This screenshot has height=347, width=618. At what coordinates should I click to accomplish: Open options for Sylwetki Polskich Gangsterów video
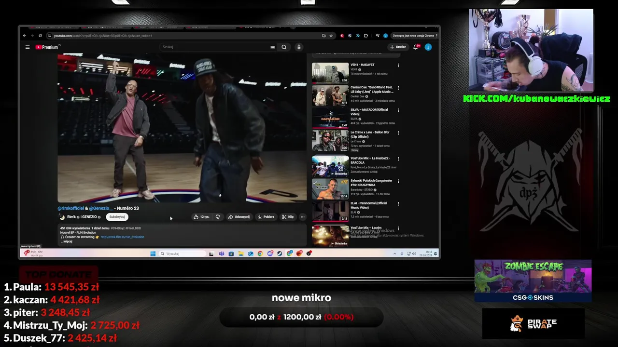(398, 181)
